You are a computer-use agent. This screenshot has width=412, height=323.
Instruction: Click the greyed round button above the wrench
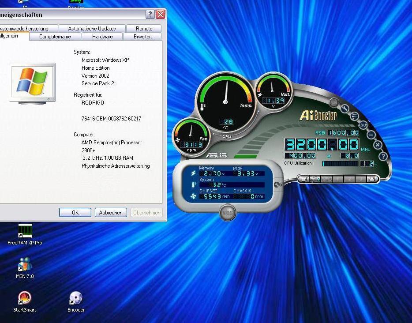click(x=333, y=102)
